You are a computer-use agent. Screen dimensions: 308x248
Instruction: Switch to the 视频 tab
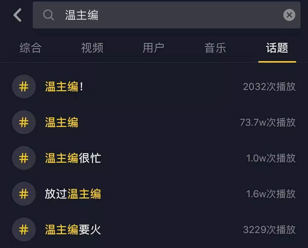92,48
